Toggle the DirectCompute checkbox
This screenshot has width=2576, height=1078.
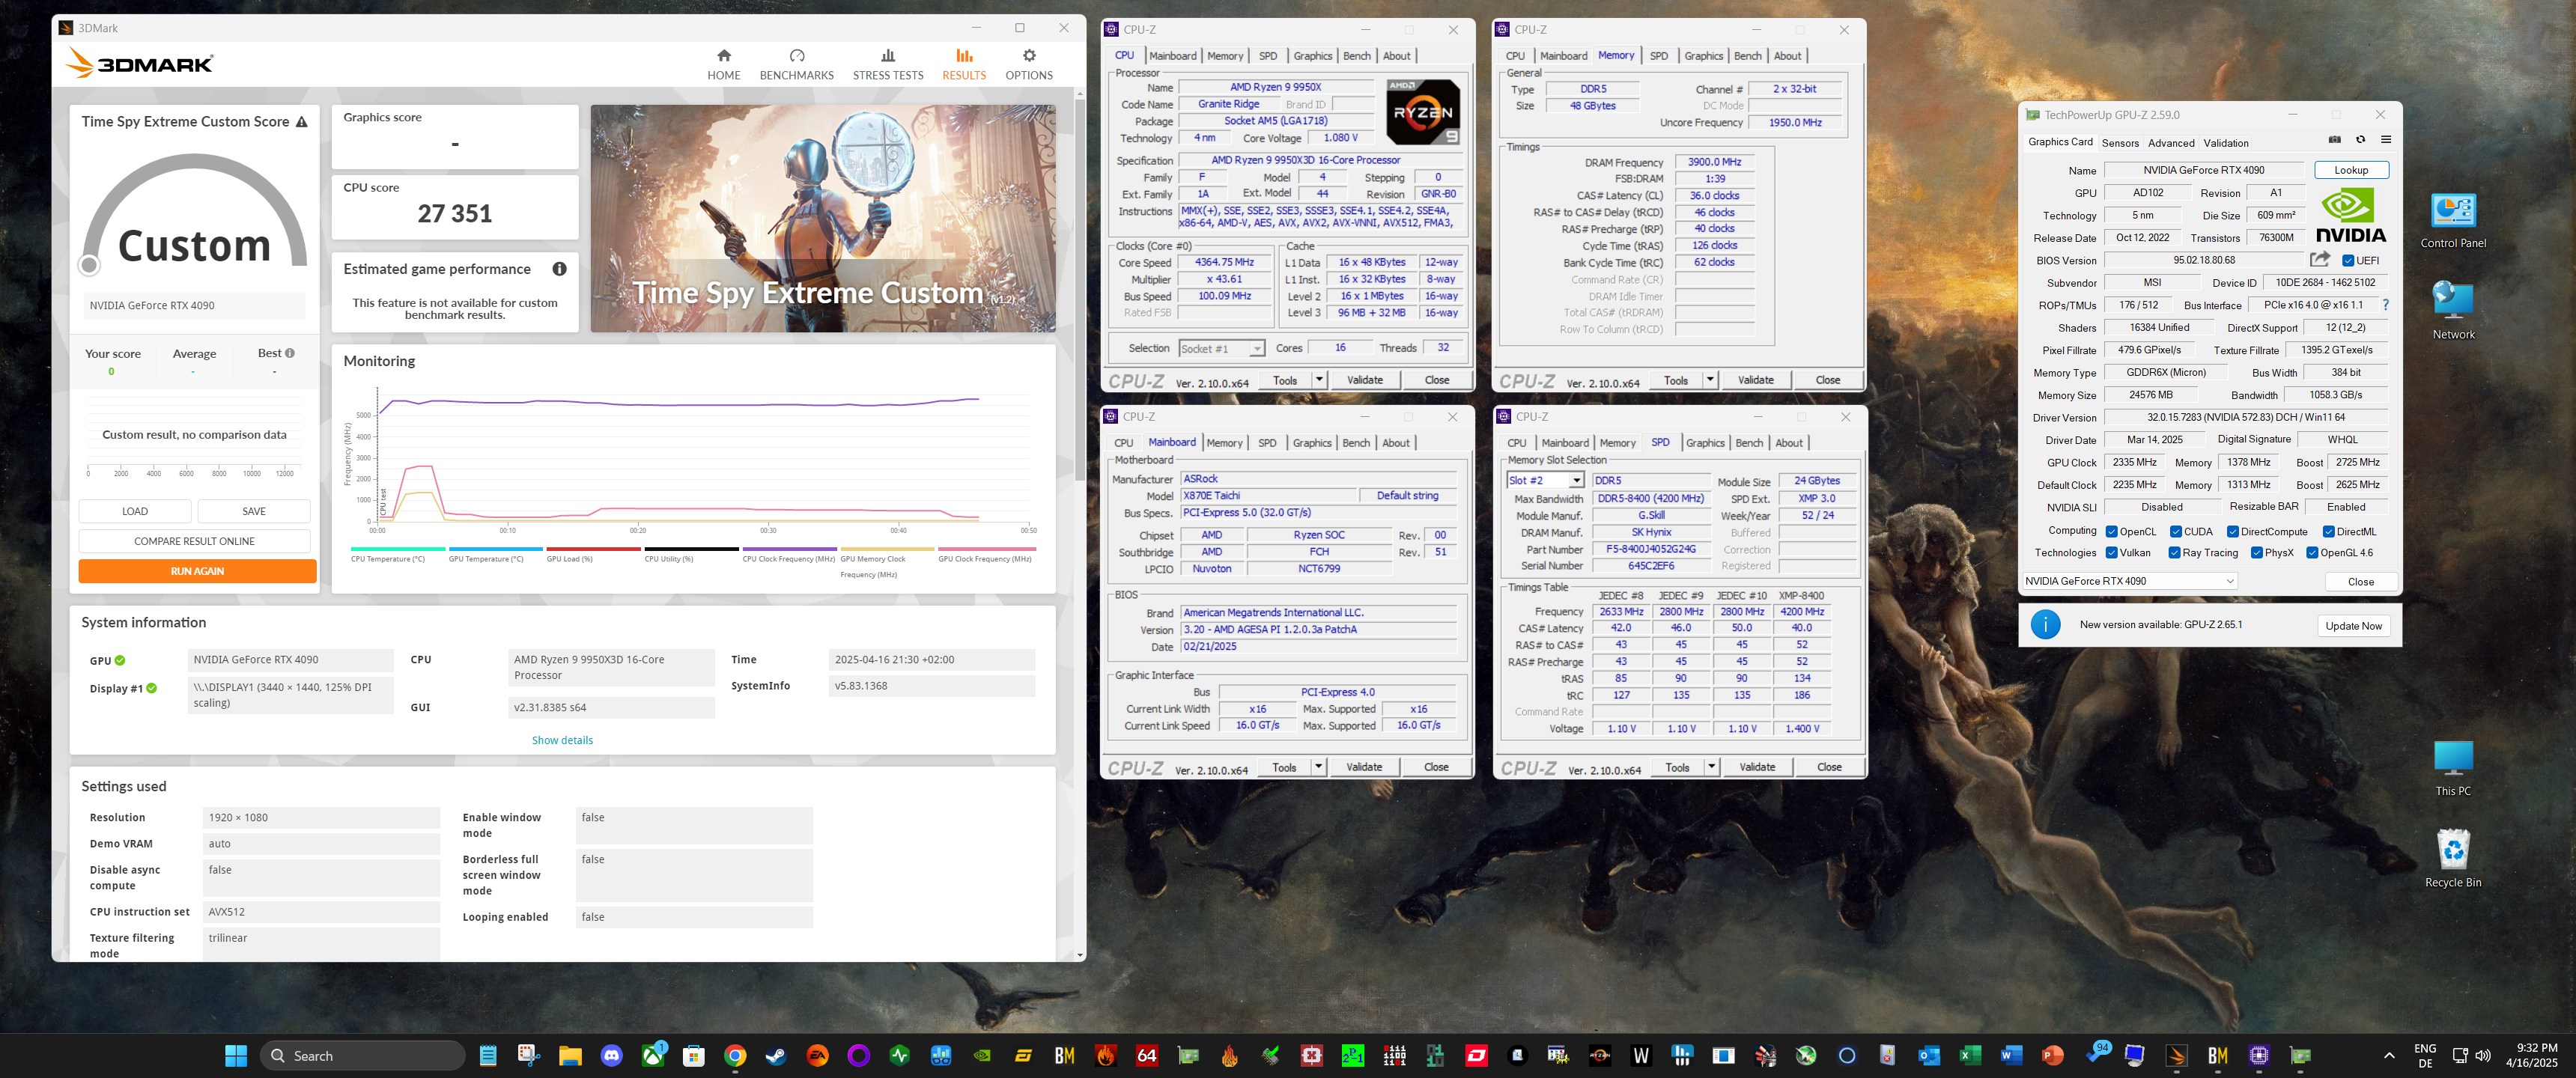coord(2232,532)
